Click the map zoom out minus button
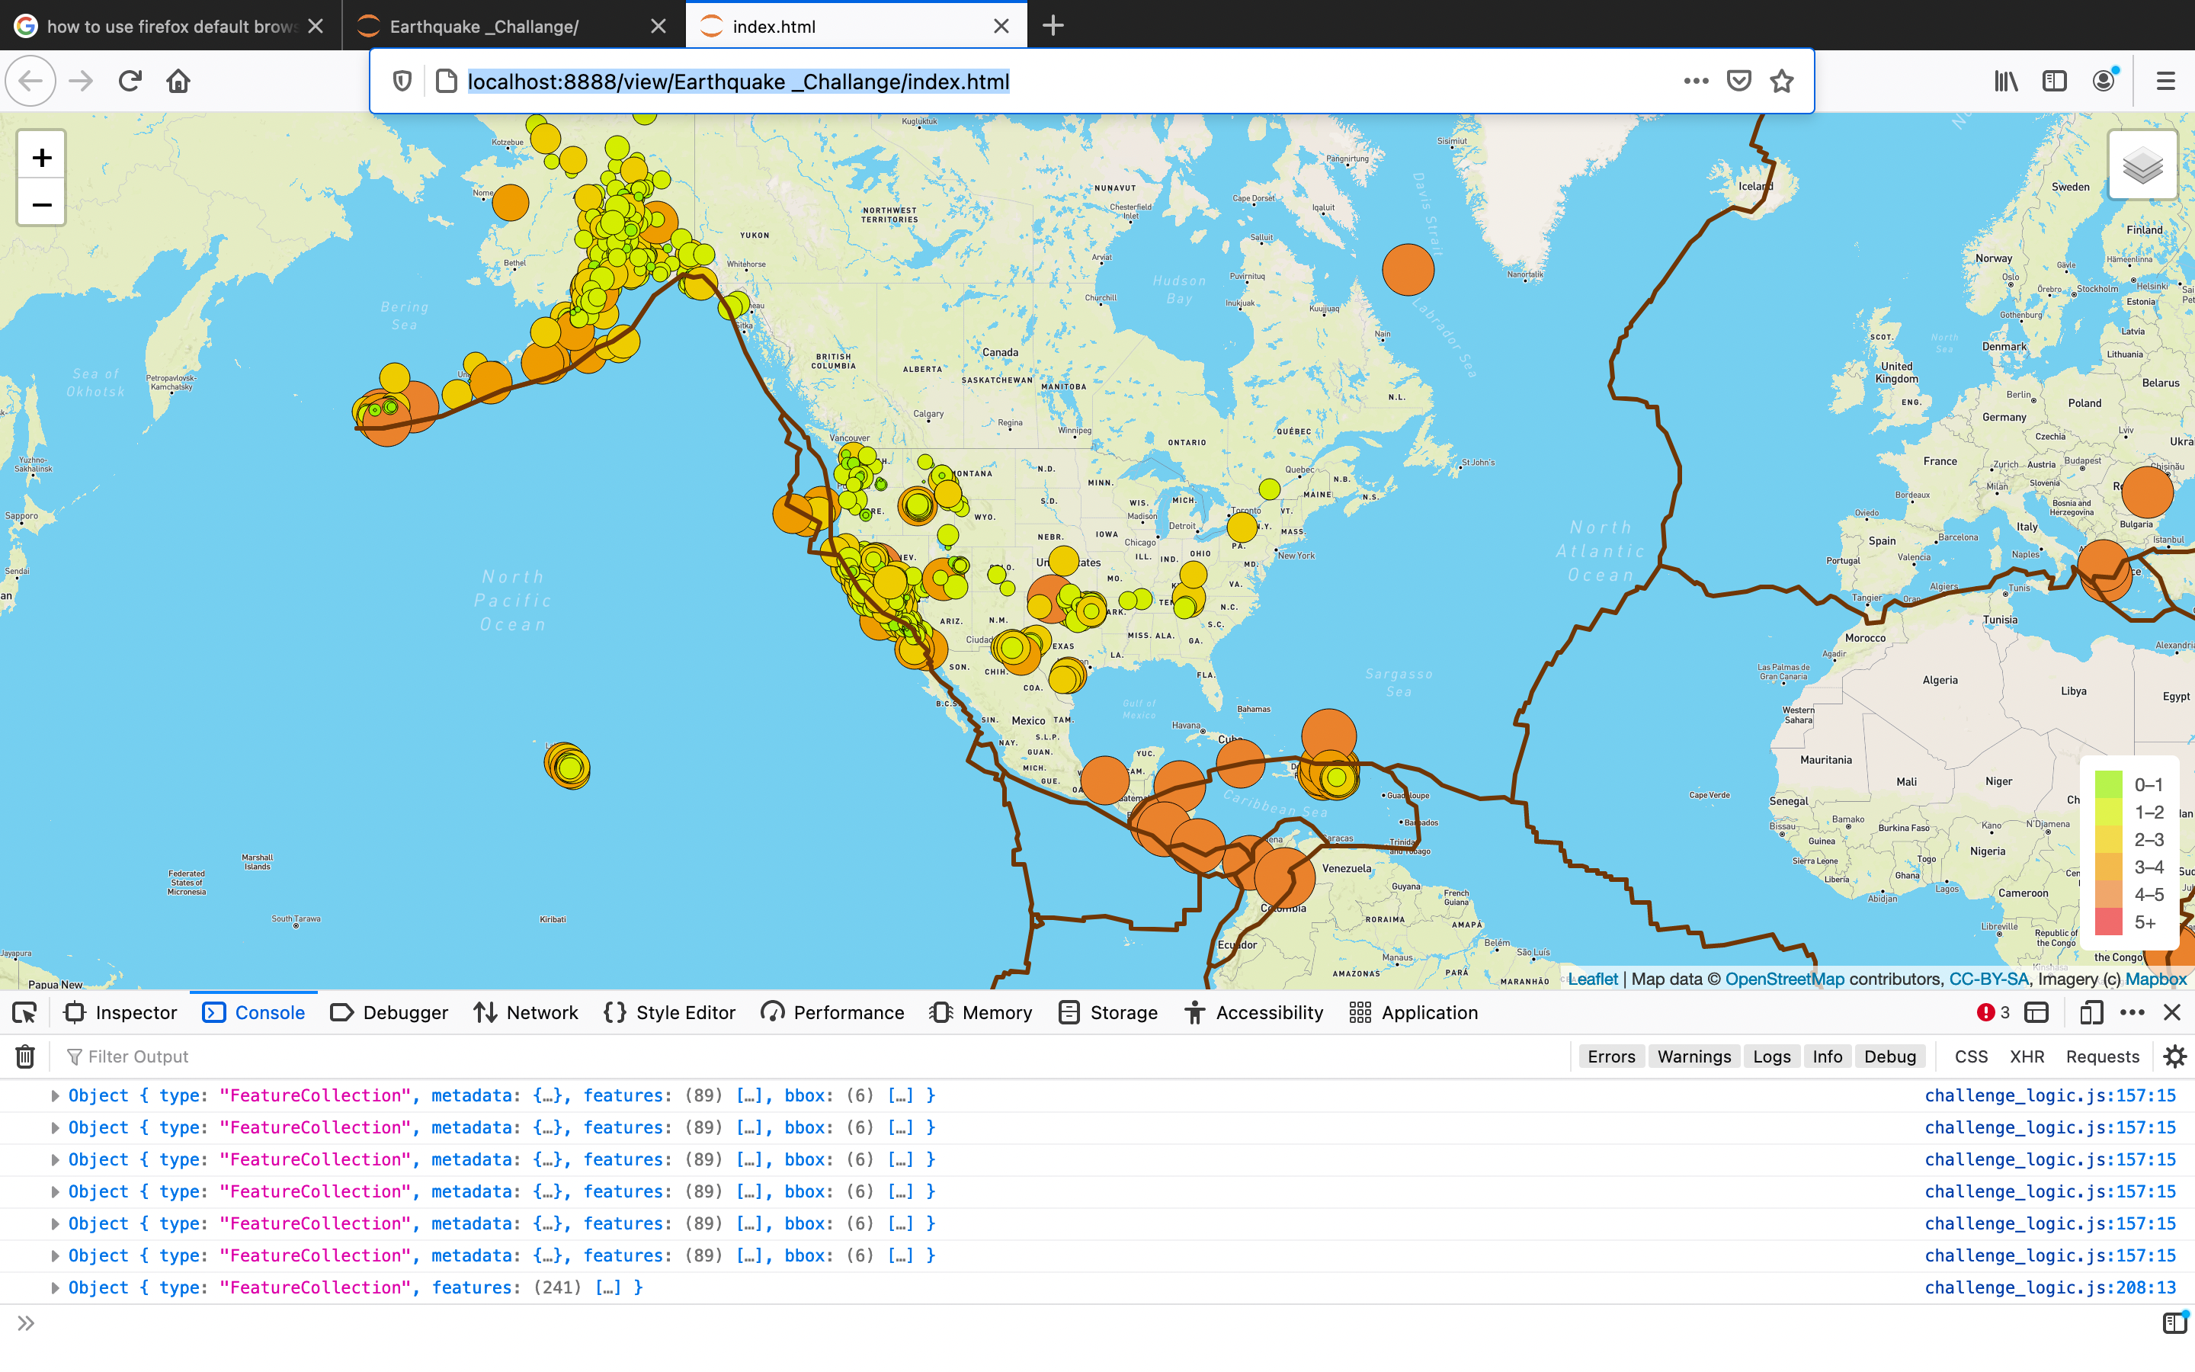The width and height of the screenshot is (2195, 1372). pos(42,204)
